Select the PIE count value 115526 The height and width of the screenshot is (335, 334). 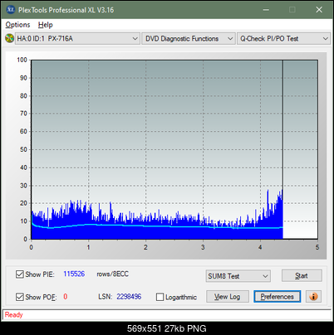point(74,274)
